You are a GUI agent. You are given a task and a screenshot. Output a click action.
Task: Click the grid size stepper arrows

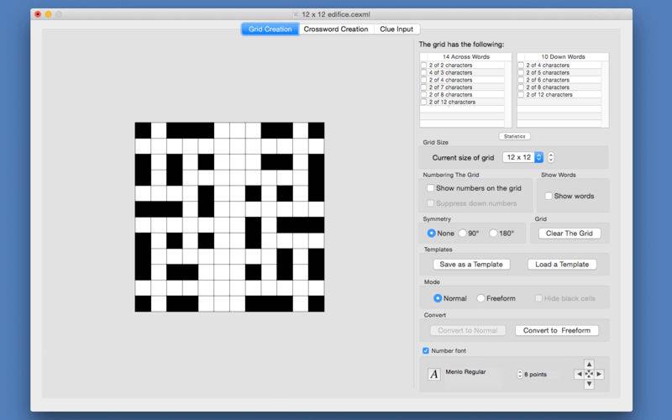(x=551, y=157)
